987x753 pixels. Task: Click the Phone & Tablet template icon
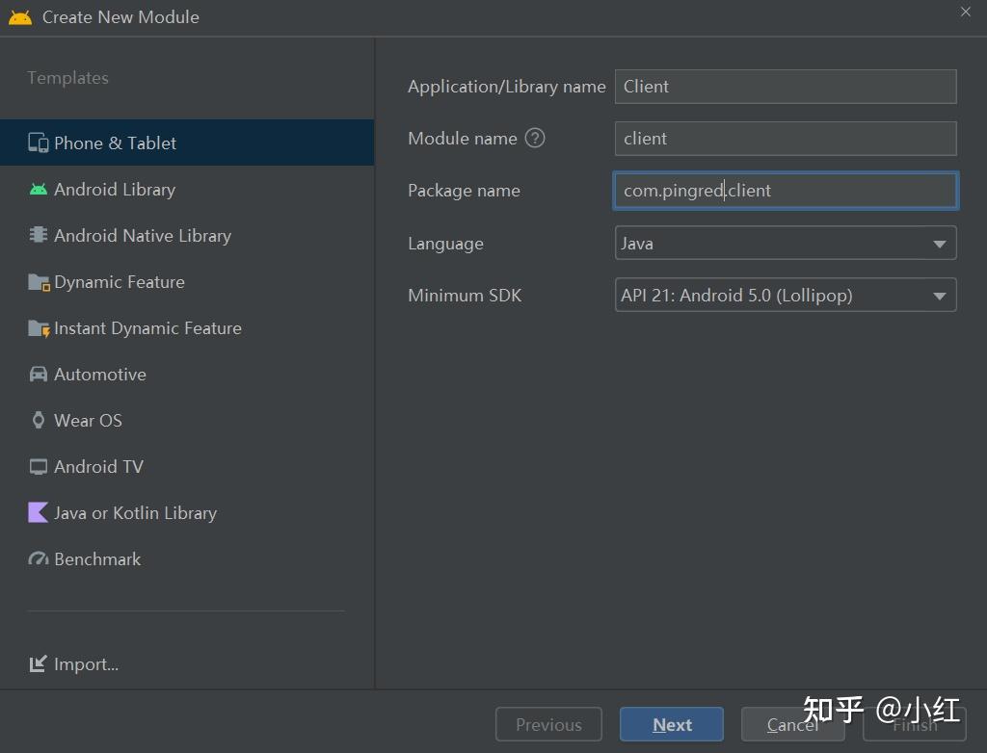(x=39, y=143)
